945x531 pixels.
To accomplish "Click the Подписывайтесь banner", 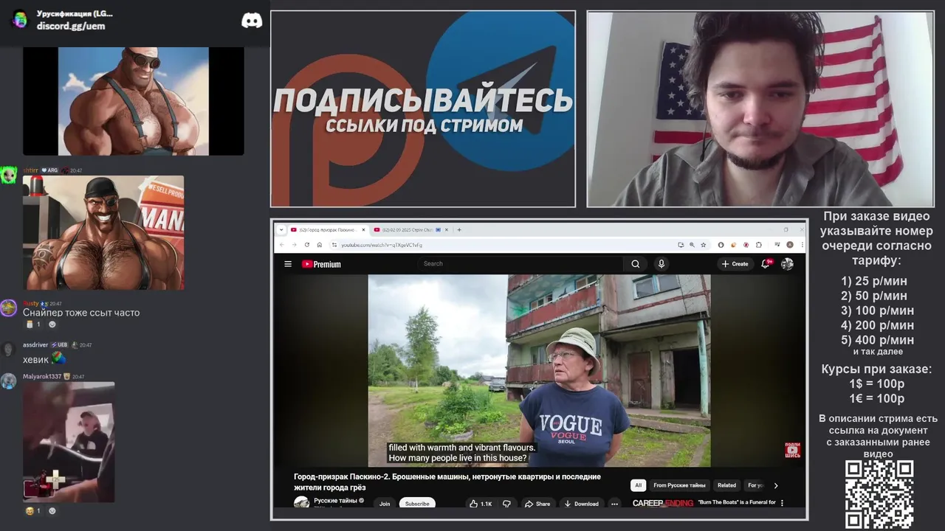I will [x=423, y=109].
